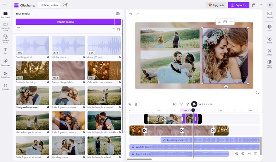Open the Transitions sidebar tab
The height and width of the screenshot is (162, 276).
tap(5, 75)
